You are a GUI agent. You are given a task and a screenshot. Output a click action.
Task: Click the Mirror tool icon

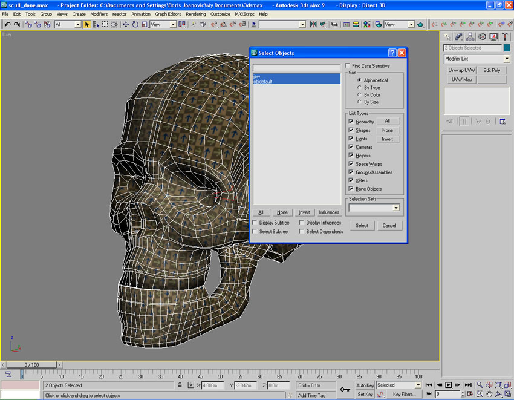coord(313,24)
